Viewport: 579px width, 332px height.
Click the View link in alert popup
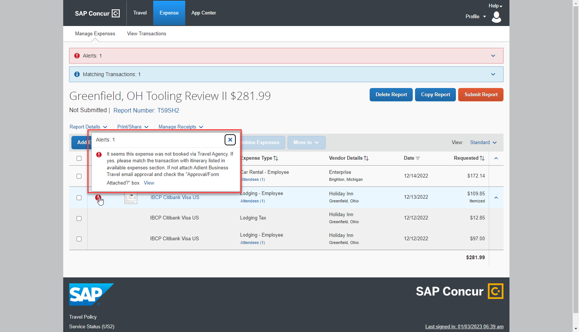click(149, 183)
